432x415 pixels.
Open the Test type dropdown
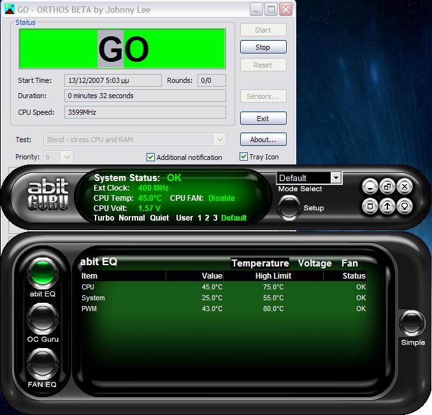click(x=220, y=140)
